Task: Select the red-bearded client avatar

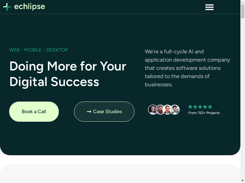Action: (x=160, y=109)
